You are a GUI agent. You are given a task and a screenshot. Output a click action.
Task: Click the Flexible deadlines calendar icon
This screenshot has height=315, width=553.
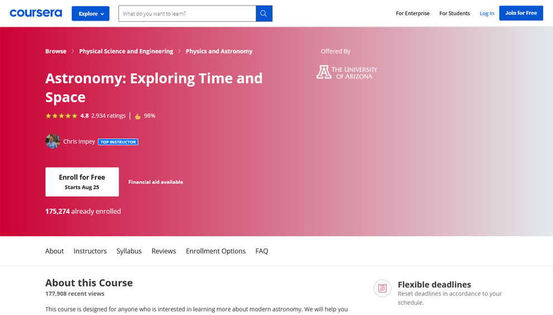pyautogui.click(x=382, y=289)
